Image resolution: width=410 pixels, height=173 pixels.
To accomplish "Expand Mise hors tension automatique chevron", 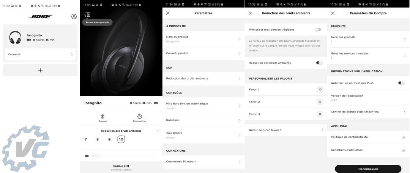I will [x=240, y=106].
